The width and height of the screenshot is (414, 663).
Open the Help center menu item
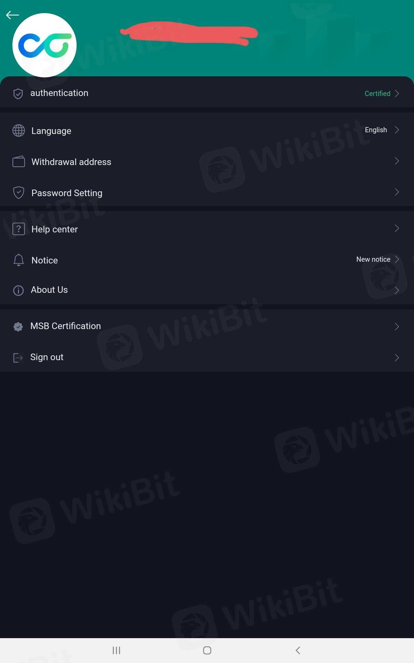[55, 229]
